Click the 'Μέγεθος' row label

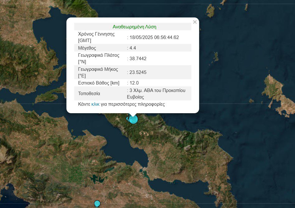pos(87,48)
